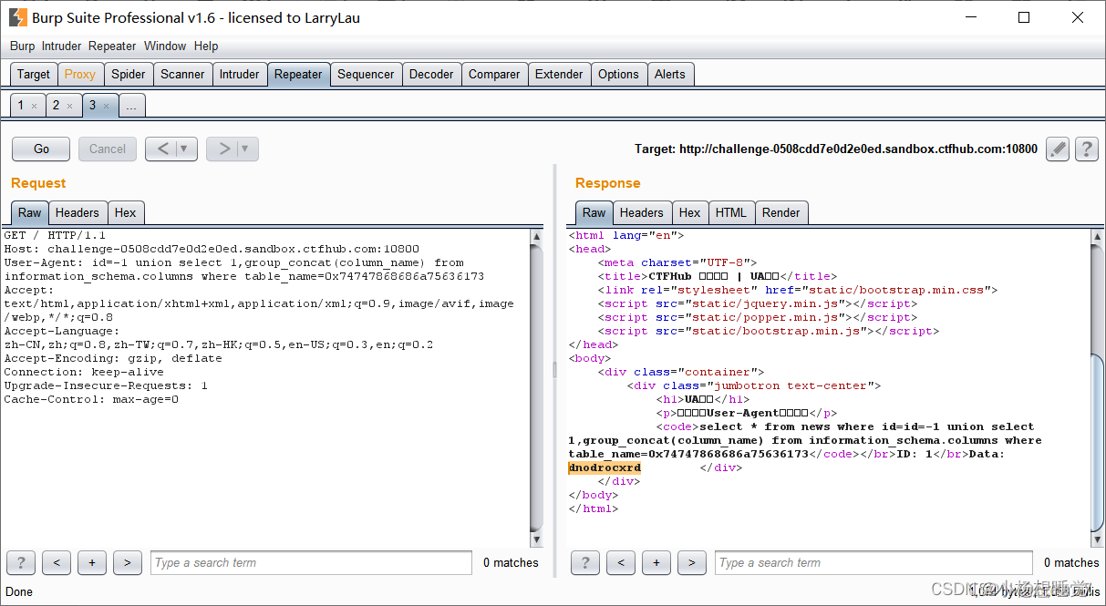Image resolution: width=1106 pixels, height=606 pixels.
Task: Click the Connection: keep-alive header line
Action: (x=84, y=372)
